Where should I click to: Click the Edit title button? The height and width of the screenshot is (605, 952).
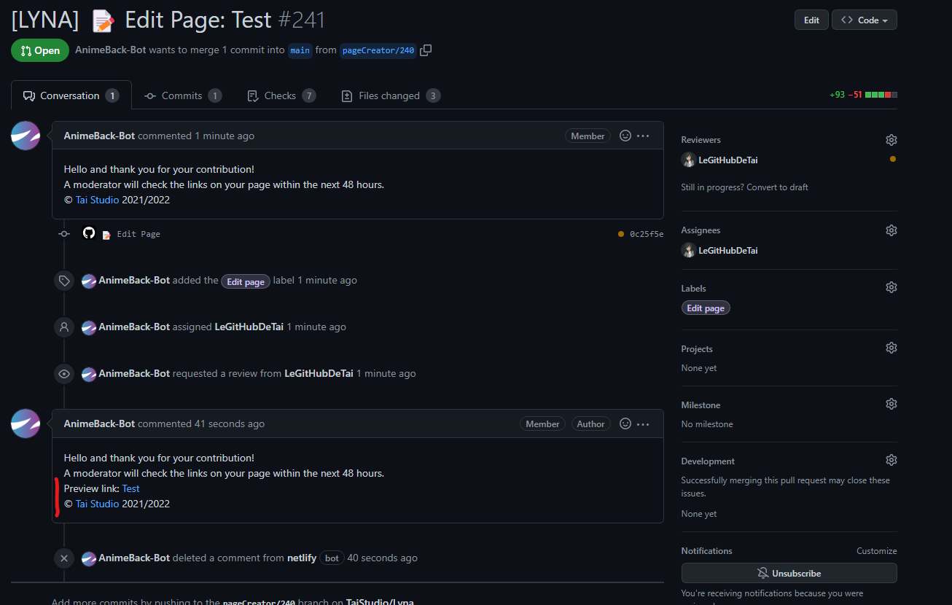coord(811,20)
